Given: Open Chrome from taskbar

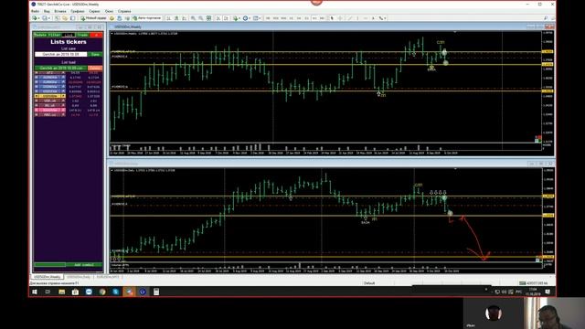Looking at the screenshot, I should [102, 292].
